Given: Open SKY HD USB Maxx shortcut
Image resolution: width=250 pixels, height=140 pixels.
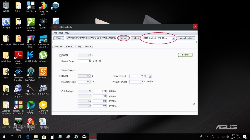Looking at the screenshot, I should [18, 124].
